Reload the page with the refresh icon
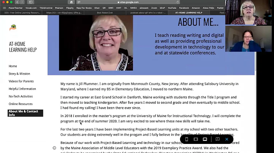Screen dimensions: 274x153 178,2
